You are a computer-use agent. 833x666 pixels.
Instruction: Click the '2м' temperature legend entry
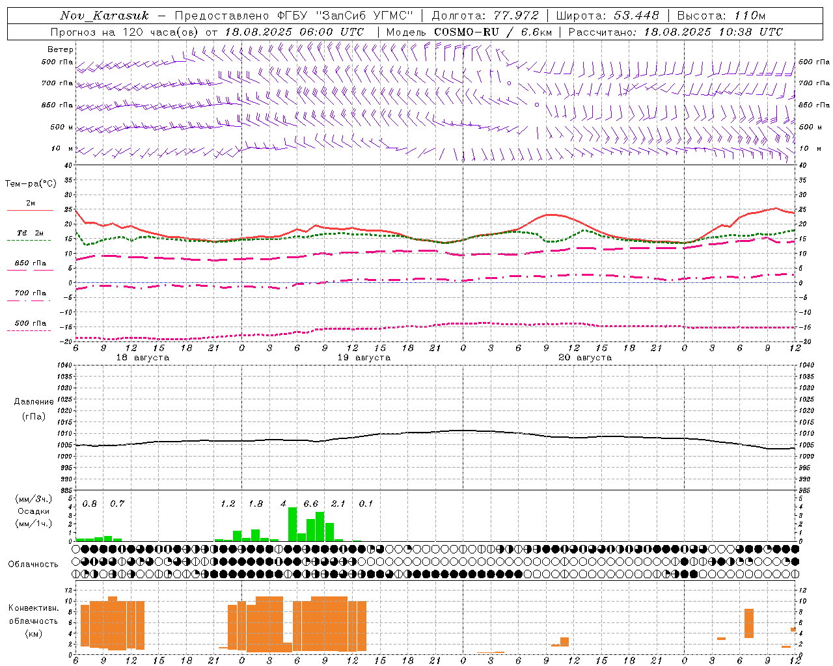click(x=31, y=204)
